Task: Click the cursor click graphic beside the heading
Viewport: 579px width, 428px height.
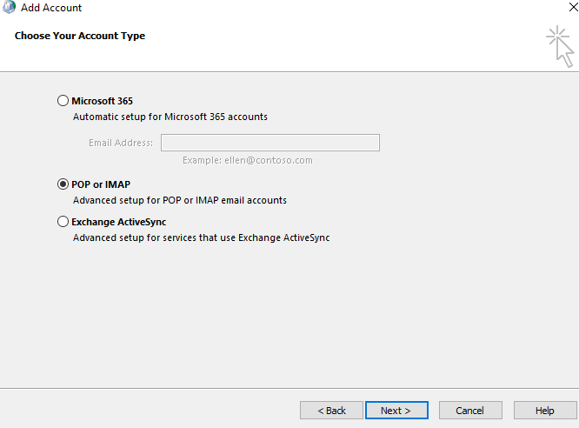Action: [x=560, y=46]
